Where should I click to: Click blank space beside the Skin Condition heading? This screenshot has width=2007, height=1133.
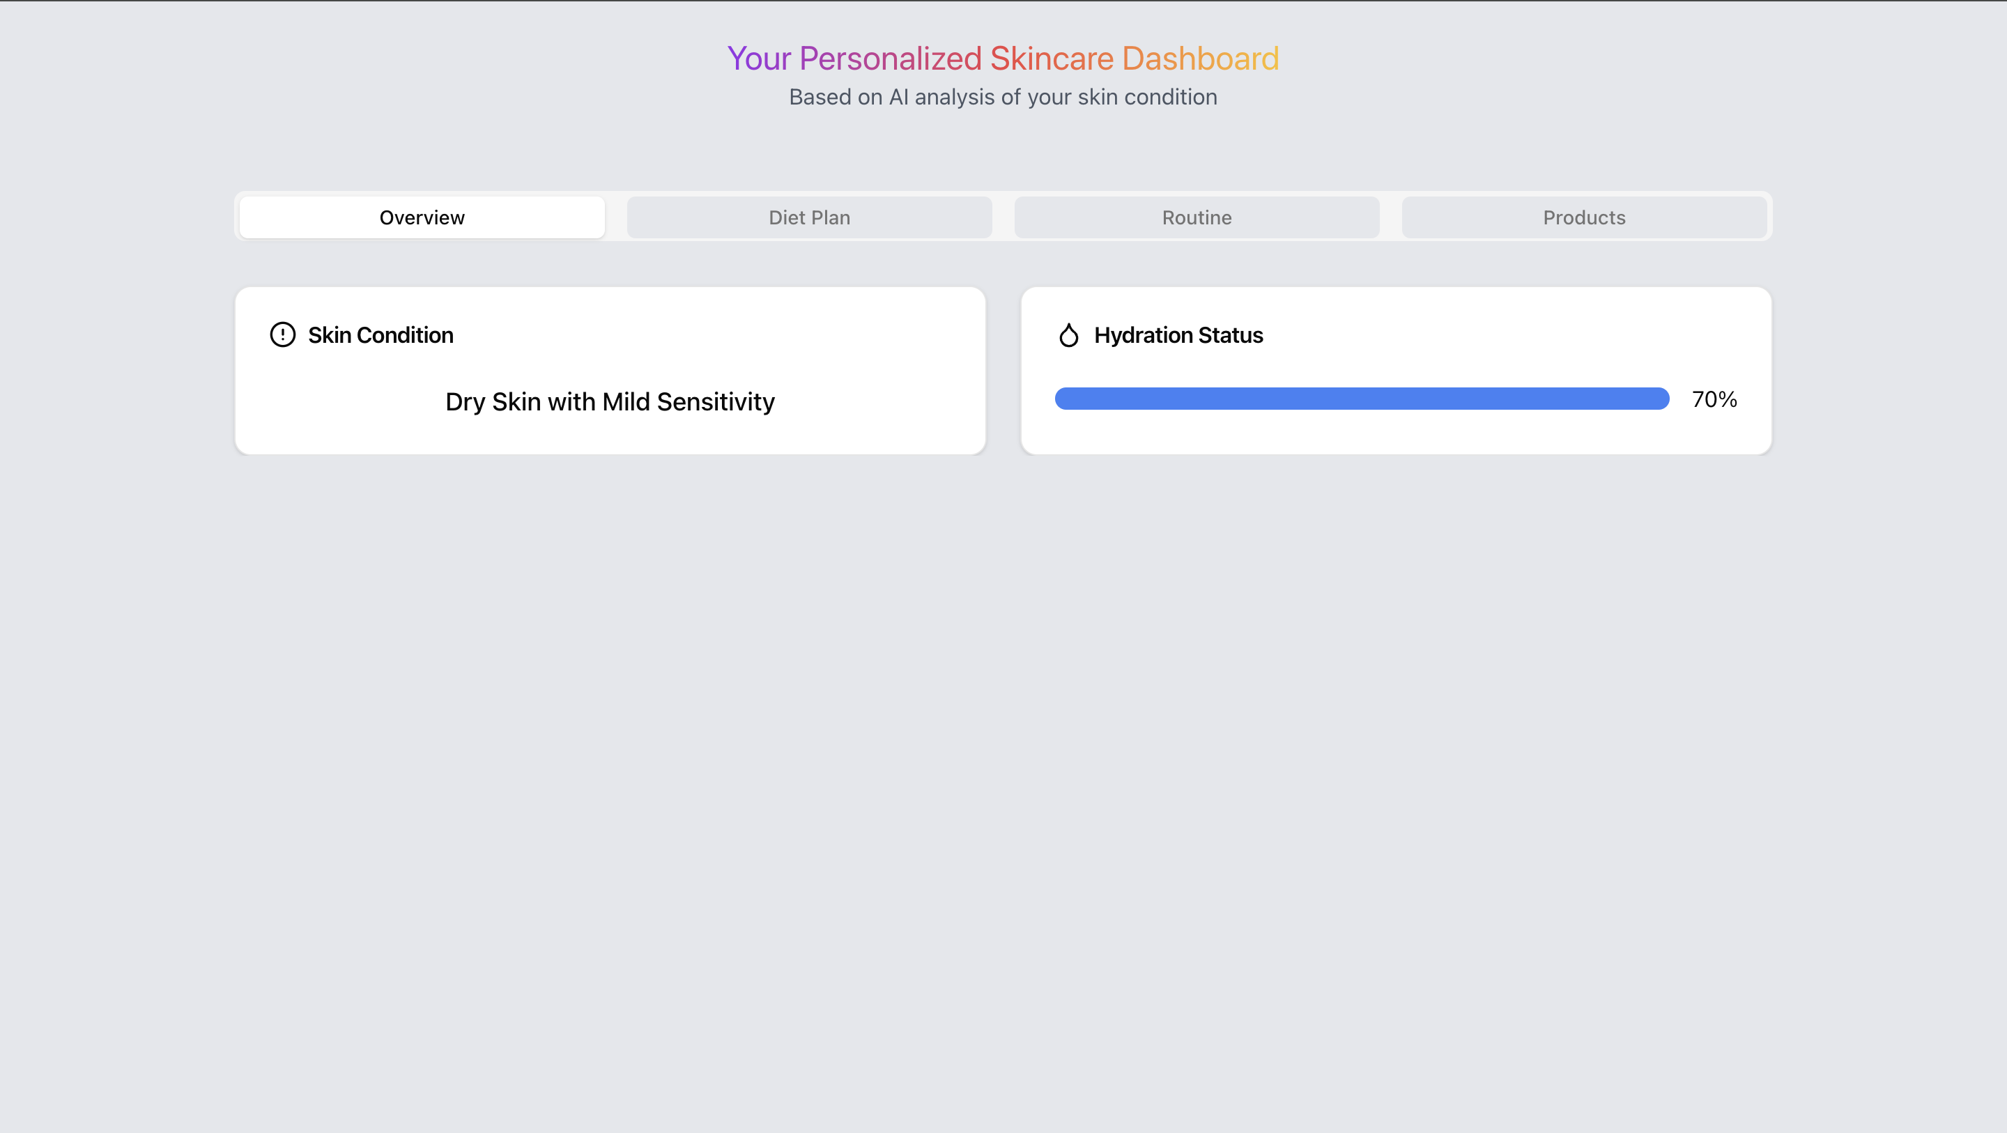pyautogui.click(x=701, y=335)
